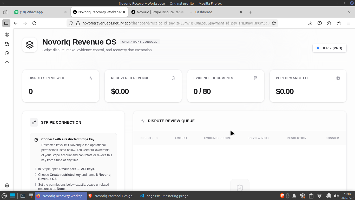Switch to Novoriq Protocol Design Brave window

(113, 196)
